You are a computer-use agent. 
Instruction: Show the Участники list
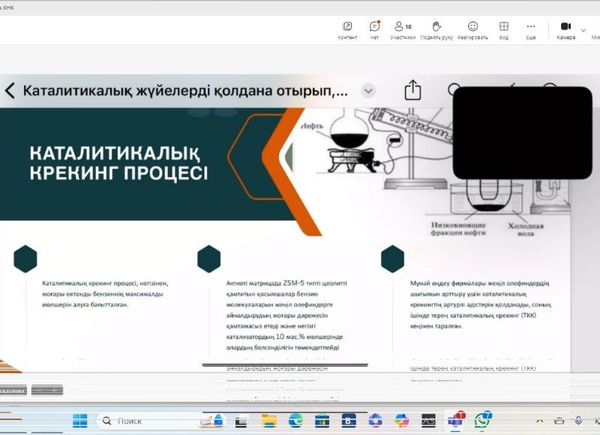click(403, 30)
